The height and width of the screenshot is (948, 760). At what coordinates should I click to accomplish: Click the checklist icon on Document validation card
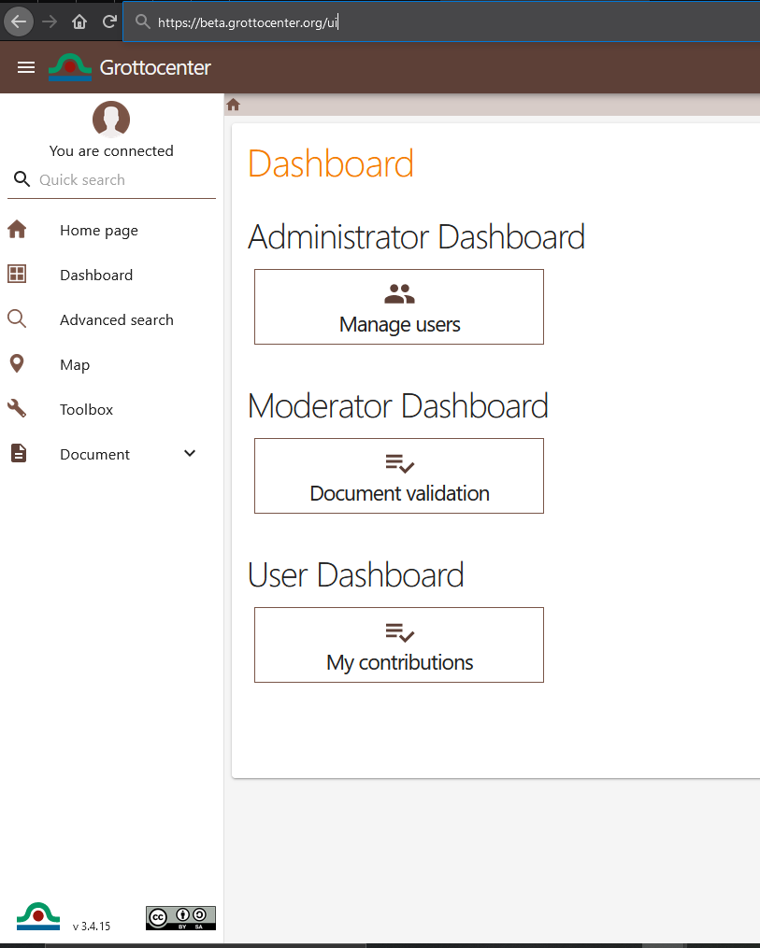tap(399, 462)
